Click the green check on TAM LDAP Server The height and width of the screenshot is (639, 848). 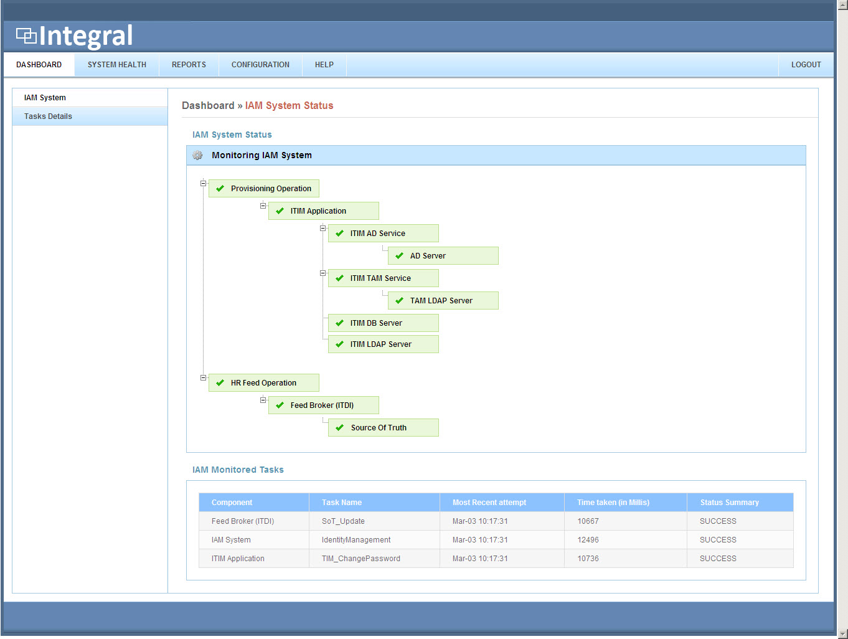point(399,301)
